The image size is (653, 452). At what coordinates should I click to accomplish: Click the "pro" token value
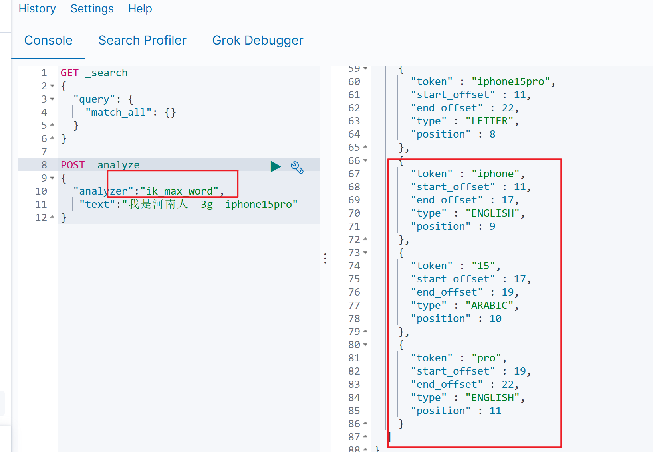[486, 358]
